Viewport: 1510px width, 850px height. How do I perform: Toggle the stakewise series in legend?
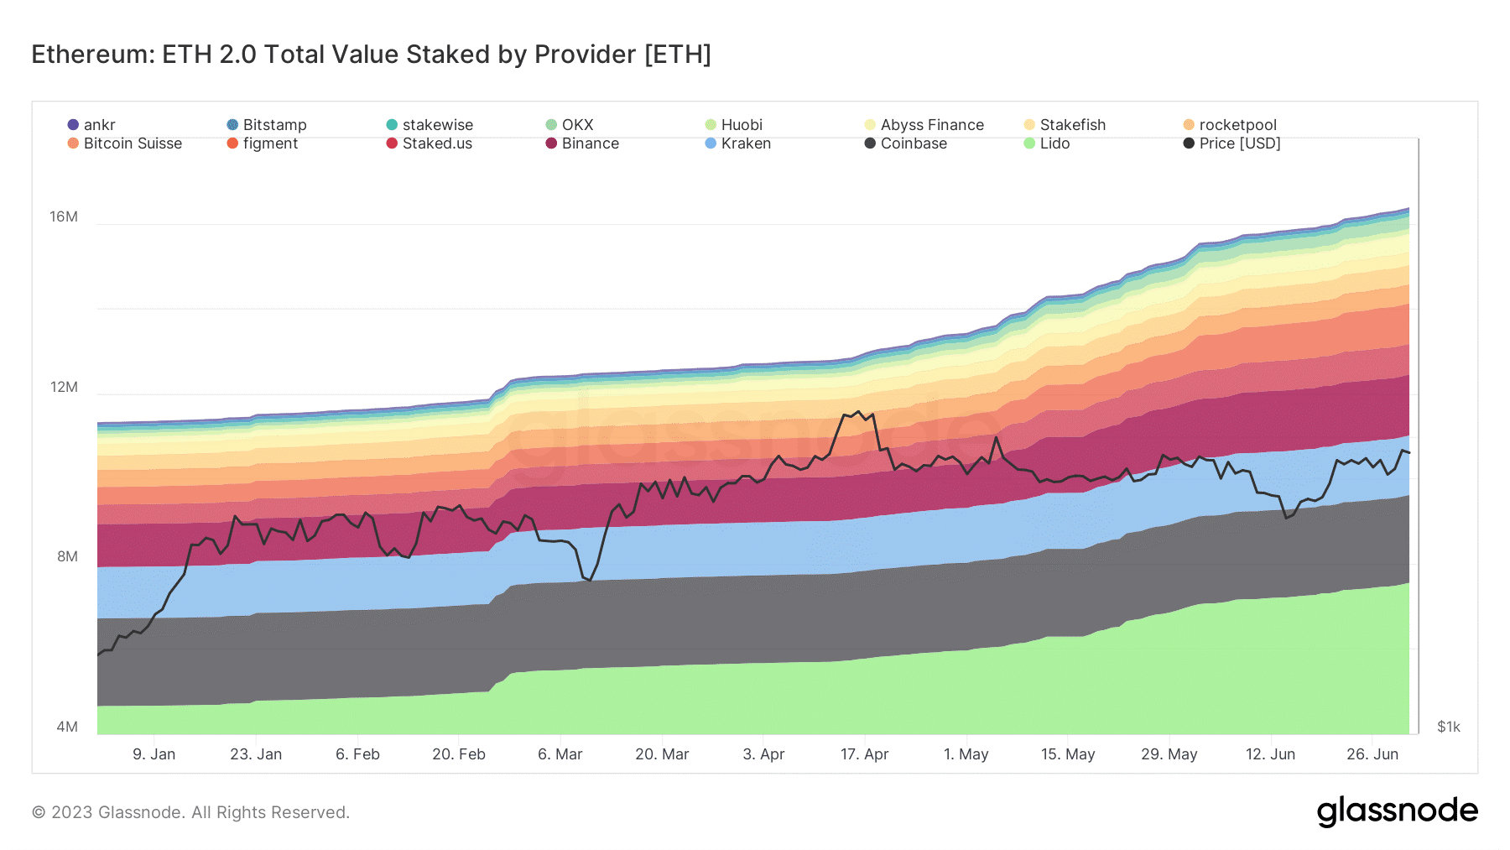pos(430,125)
